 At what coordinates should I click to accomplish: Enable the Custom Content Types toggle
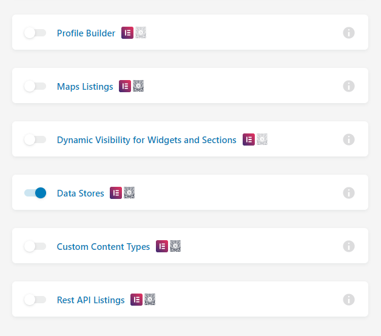(35, 246)
